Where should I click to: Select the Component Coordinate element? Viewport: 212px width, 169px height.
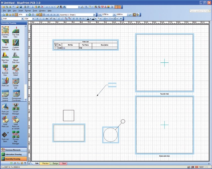[16, 96]
